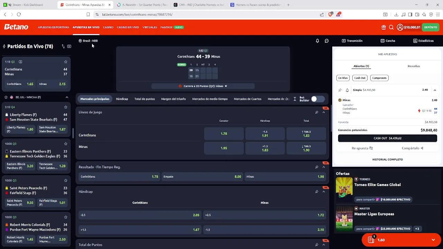The image size is (443, 249).
Task: Open the Estadísticas tab
Action: pyautogui.click(x=423, y=41)
